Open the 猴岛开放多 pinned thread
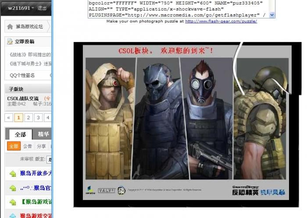The width and height of the screenshot is (307, 218). tap(36, 173)
